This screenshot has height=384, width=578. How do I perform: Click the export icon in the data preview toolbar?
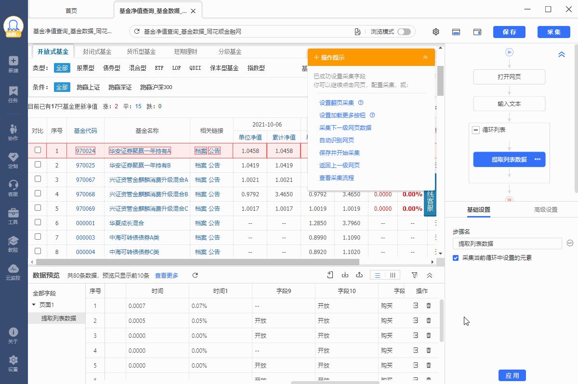pos(359,275)
